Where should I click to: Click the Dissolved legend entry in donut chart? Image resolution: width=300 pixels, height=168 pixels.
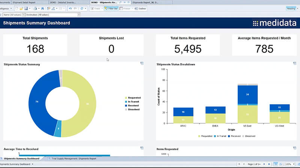pyautogui.click(x=132, y=109)
